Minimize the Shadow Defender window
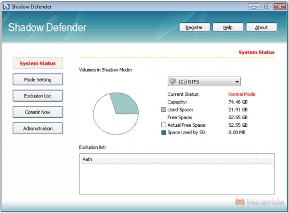This screenshot has width=289, height=213. coord(254,7)
